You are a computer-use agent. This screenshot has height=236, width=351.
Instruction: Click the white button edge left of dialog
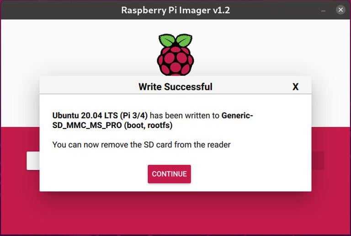[33, 161]
